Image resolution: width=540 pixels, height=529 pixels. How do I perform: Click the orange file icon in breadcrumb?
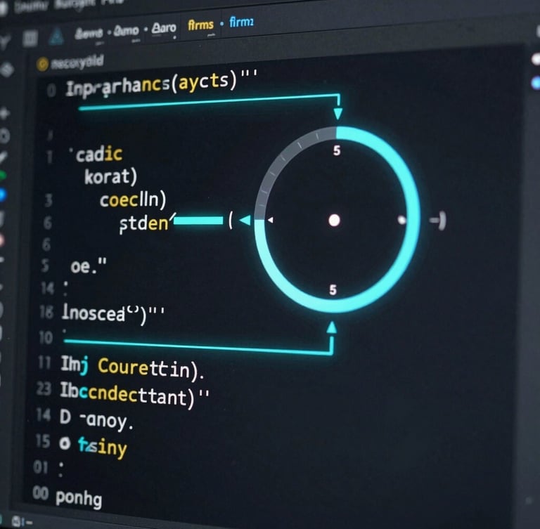[x=42, y=64]
